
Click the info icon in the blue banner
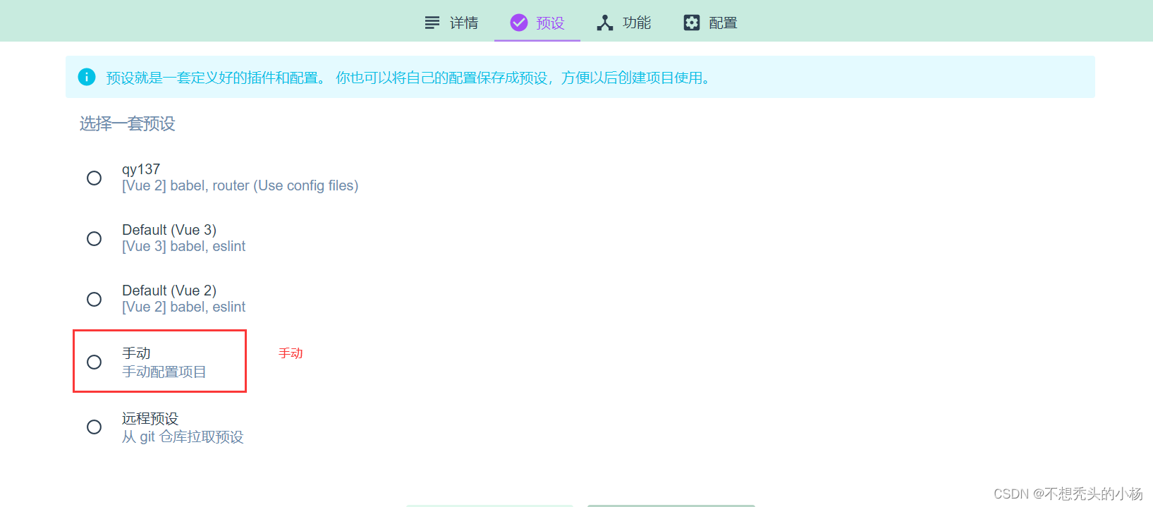(87, 77)
